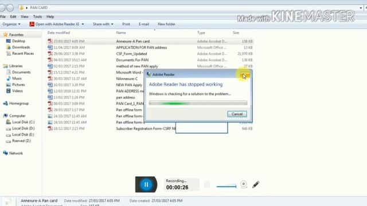The width and height of the screenshot is (367, 206).
Task: Close the Adobe Reader error dialog
Action: [245, 74]
